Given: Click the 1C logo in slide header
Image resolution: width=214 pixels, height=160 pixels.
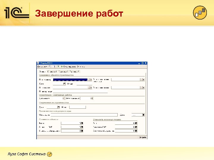Looking at the screenshot, I should coord(17,13).
